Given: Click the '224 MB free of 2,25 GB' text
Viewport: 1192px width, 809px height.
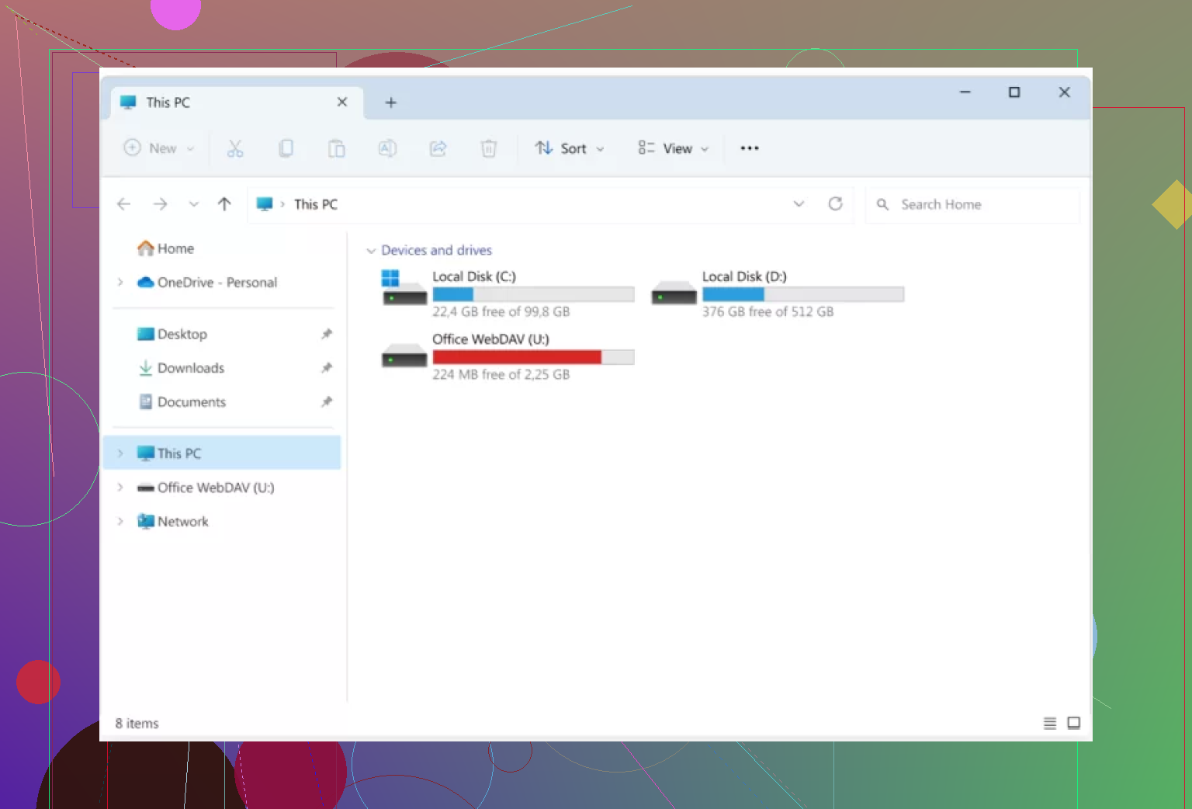Looking at the screenshot, I should pos(501,374).
